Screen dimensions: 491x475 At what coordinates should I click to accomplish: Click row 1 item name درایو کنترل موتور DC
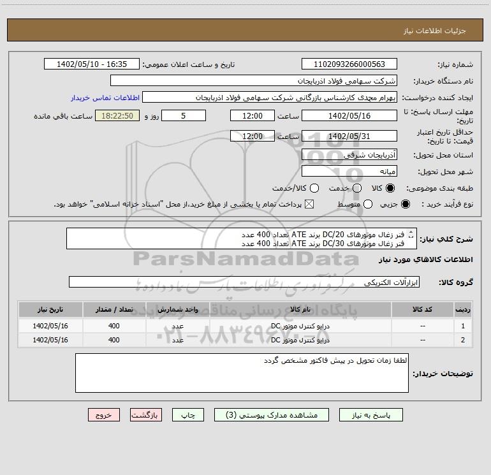pos(300,326)
